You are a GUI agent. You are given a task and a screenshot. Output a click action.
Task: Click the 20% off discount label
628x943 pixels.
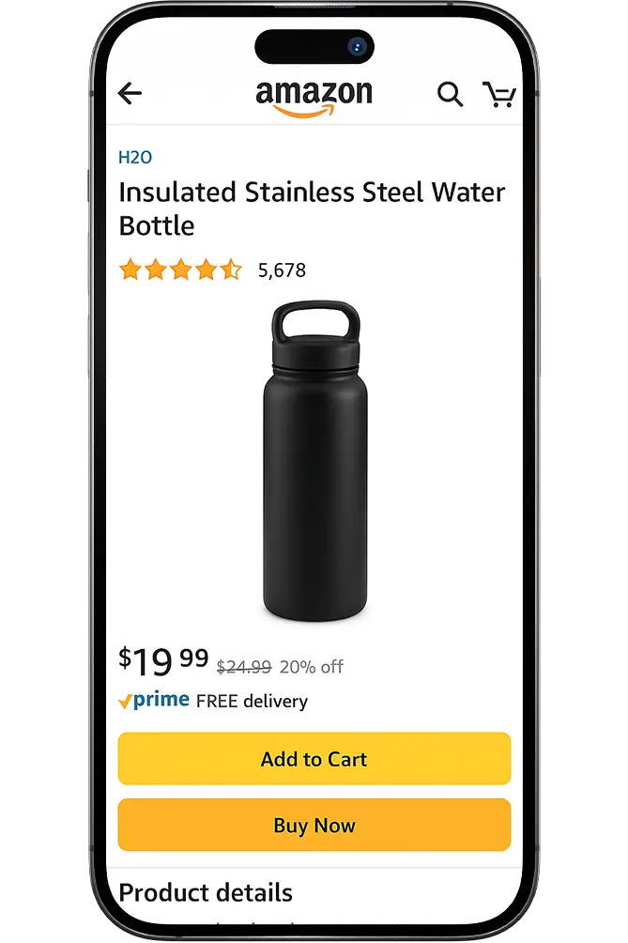(x=312, y=667)
